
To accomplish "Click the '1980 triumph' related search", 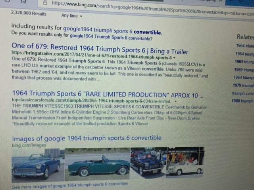I will pyautogui.click(x=242, y=101).
